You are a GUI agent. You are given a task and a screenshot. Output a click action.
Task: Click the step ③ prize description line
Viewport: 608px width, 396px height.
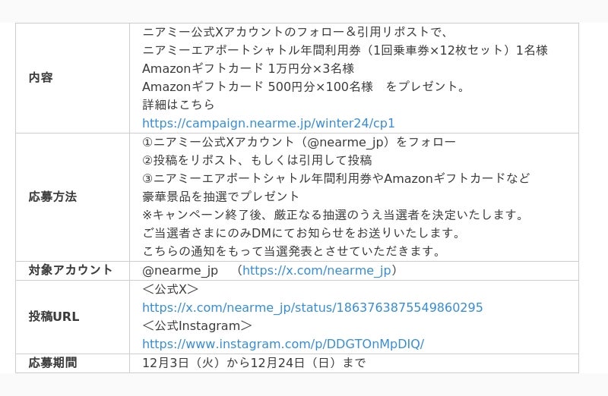[x=336, y=178]
